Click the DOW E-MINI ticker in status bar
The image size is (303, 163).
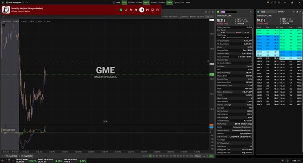pos(26,161)
